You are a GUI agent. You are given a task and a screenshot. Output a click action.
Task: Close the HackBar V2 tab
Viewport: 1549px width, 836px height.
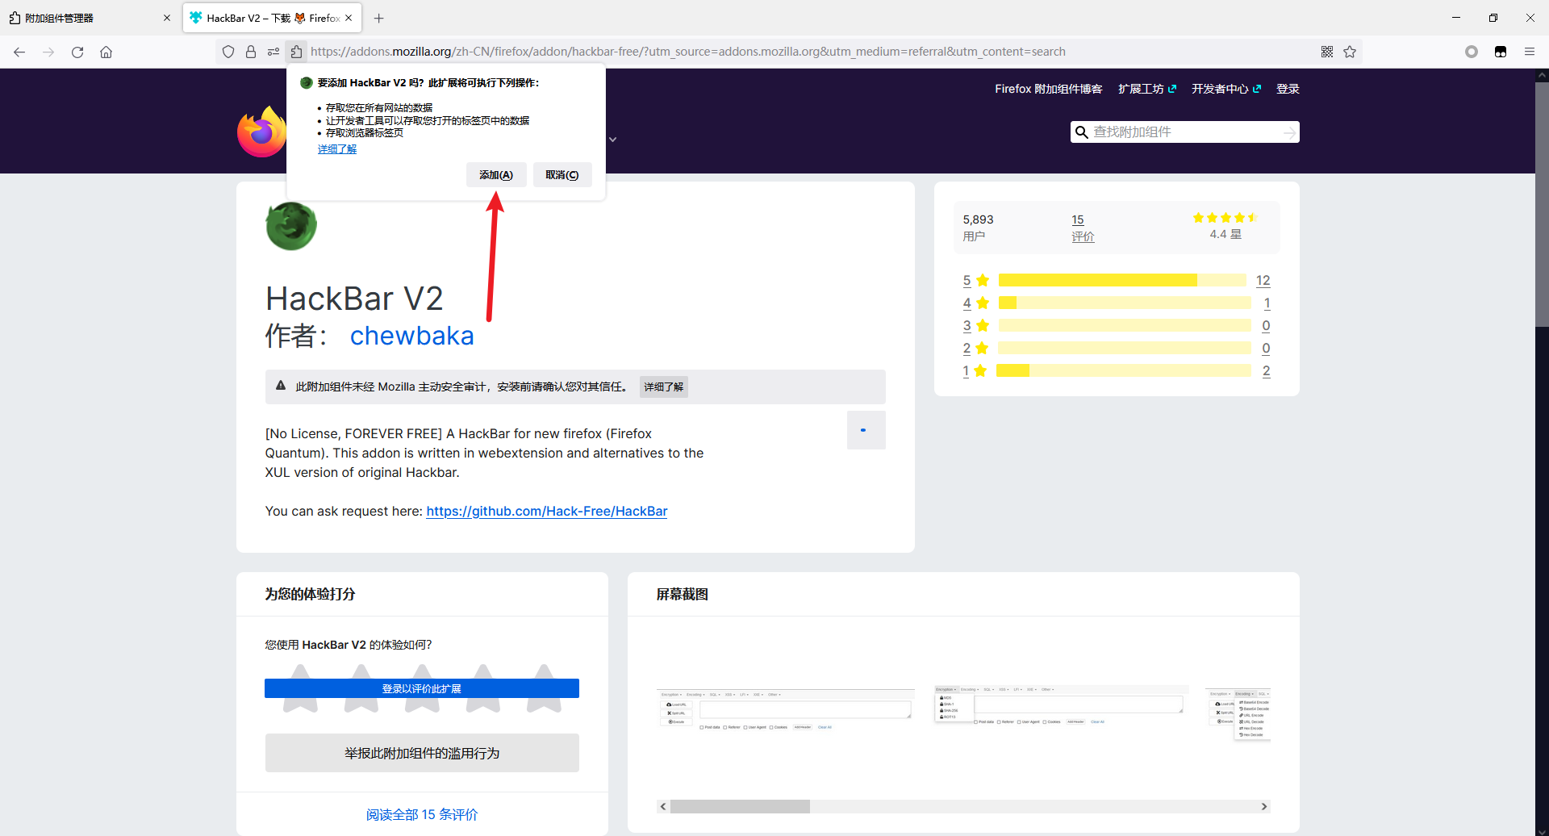349,18
